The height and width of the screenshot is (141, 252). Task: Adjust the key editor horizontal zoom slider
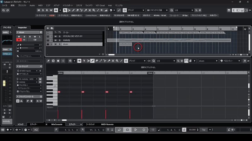(242, 120)
